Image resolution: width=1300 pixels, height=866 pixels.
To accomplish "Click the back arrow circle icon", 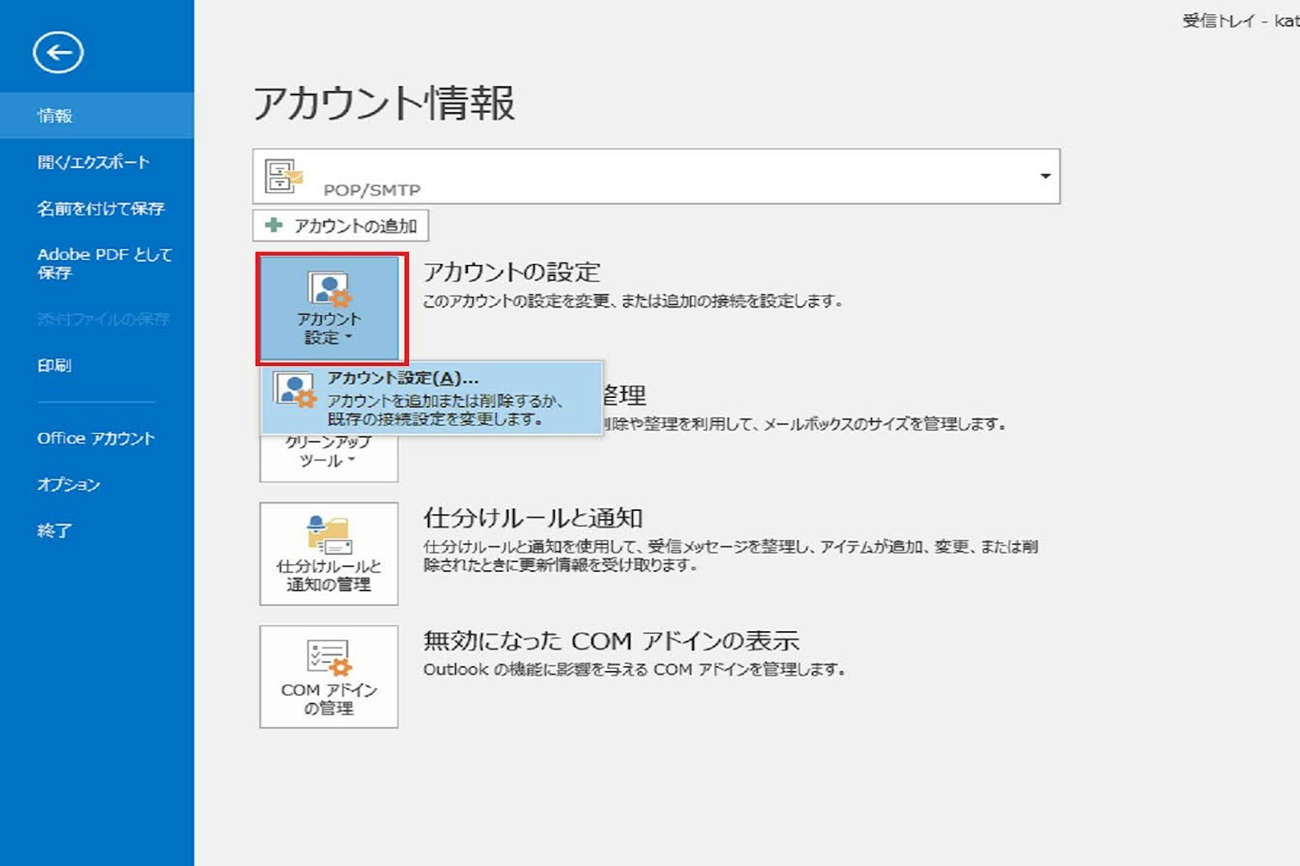I will (58, 53).
